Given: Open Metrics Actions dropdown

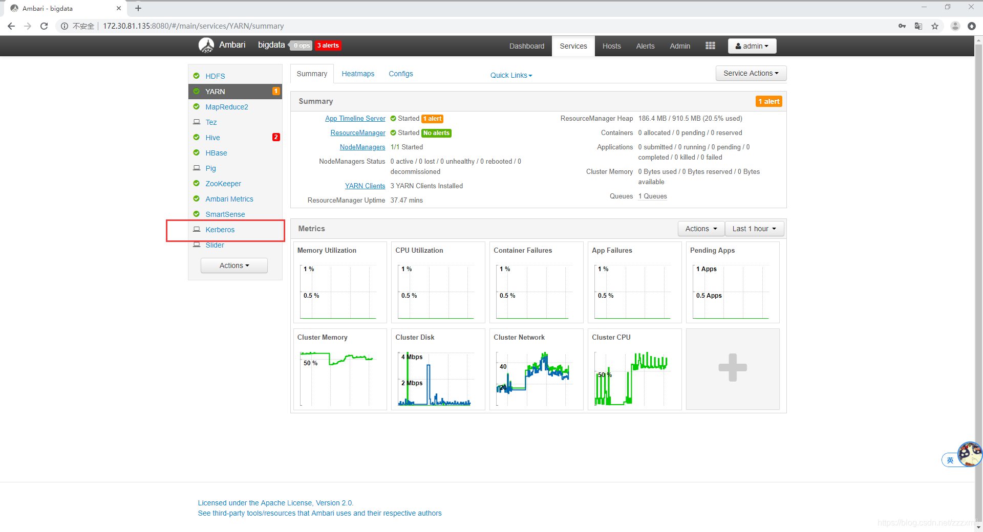Looking at the screenshot, I should 701,229.
